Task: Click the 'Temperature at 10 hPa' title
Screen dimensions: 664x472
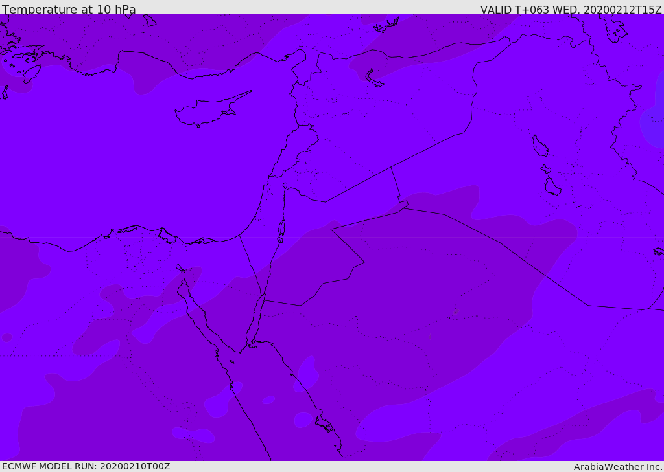Action: (x=69, y=9)
